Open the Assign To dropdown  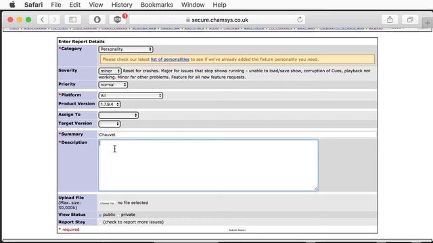tap(118, 115)
